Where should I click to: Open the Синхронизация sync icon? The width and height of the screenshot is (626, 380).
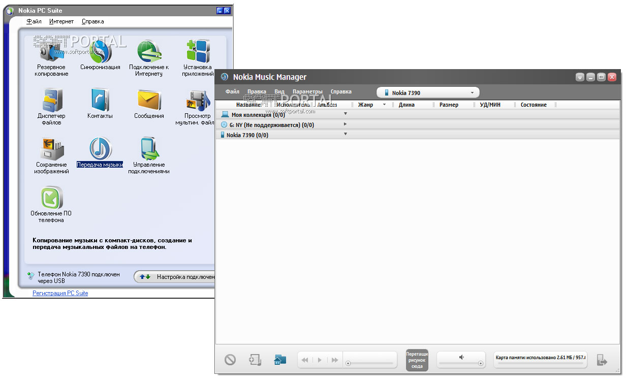click(100, 51)
